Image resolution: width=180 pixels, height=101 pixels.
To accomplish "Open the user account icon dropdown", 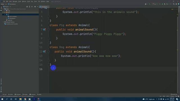I will [146, 4].
